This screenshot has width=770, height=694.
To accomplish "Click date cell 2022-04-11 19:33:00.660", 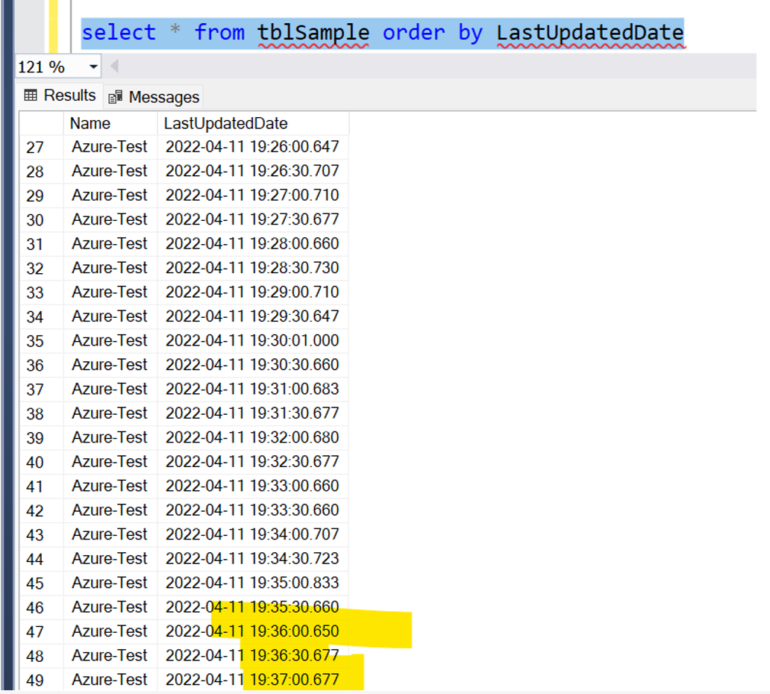I will click(x=253, y=487).
